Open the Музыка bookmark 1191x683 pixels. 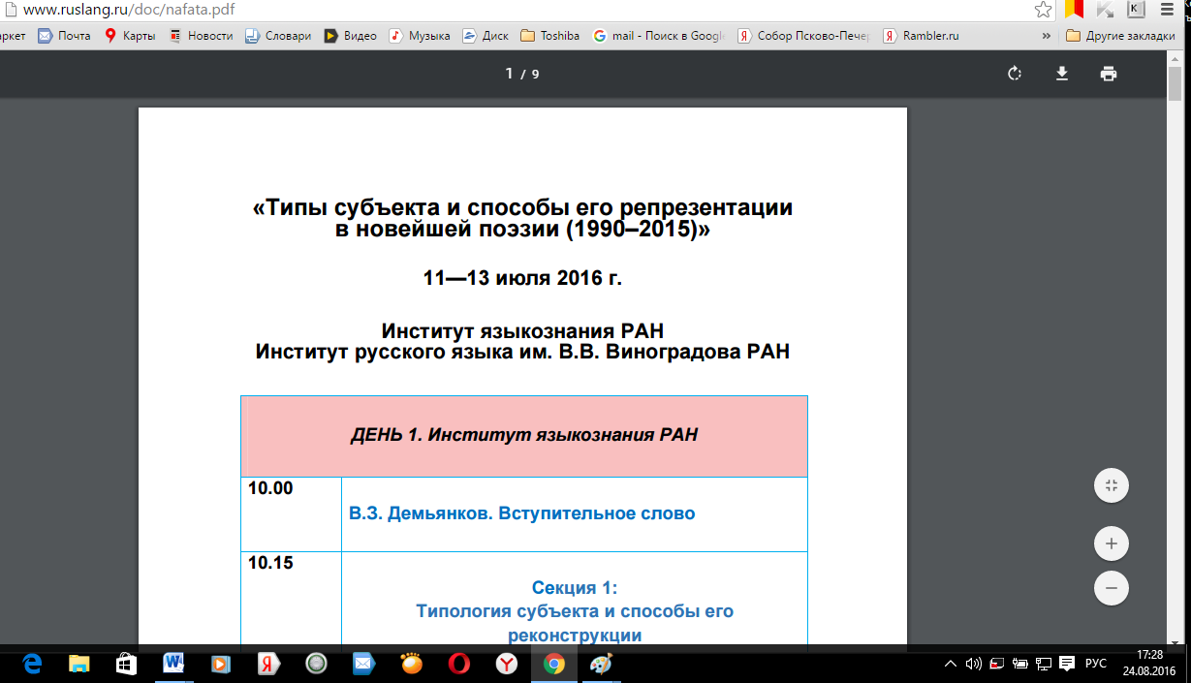pos(420,36)
